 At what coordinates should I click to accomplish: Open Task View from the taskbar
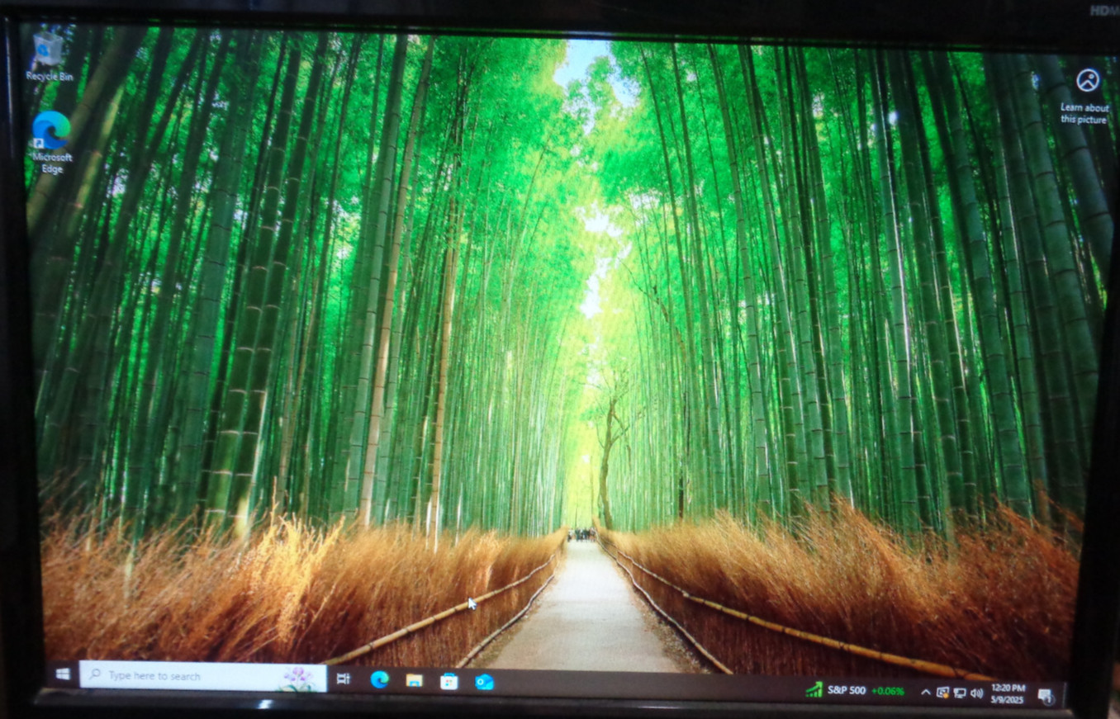click(x=344, y=679)
